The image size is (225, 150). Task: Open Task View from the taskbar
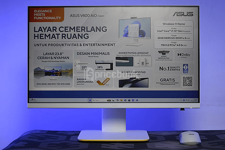point(113,100)
